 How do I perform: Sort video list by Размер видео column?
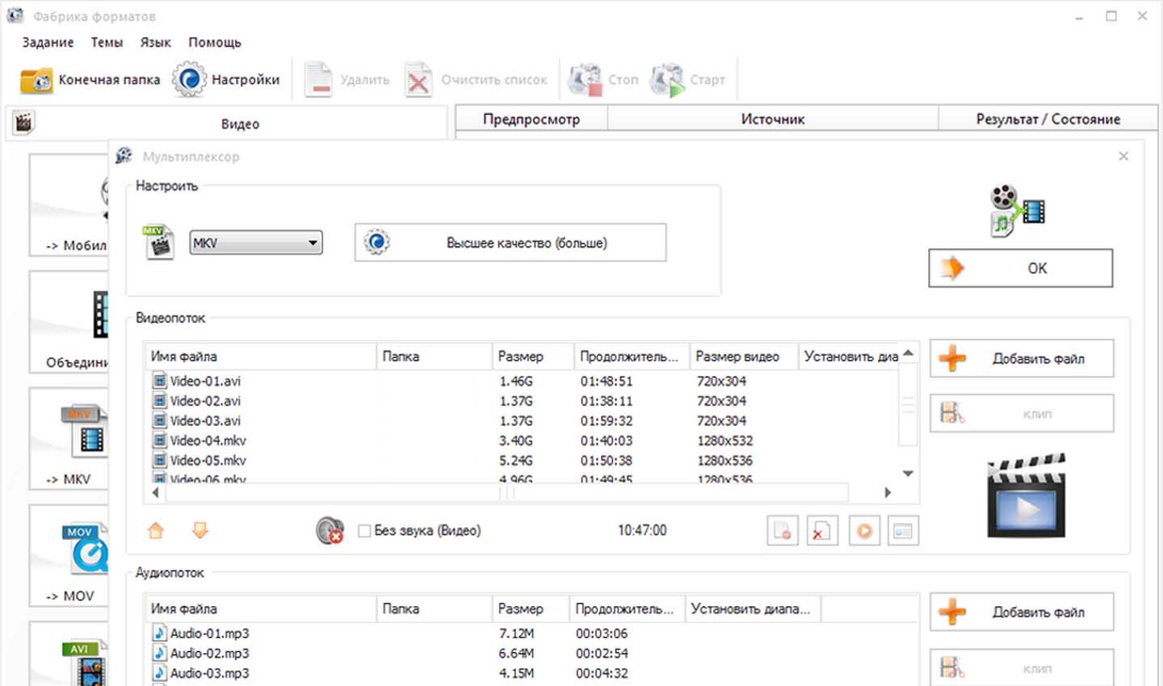[x=743, y=356]
